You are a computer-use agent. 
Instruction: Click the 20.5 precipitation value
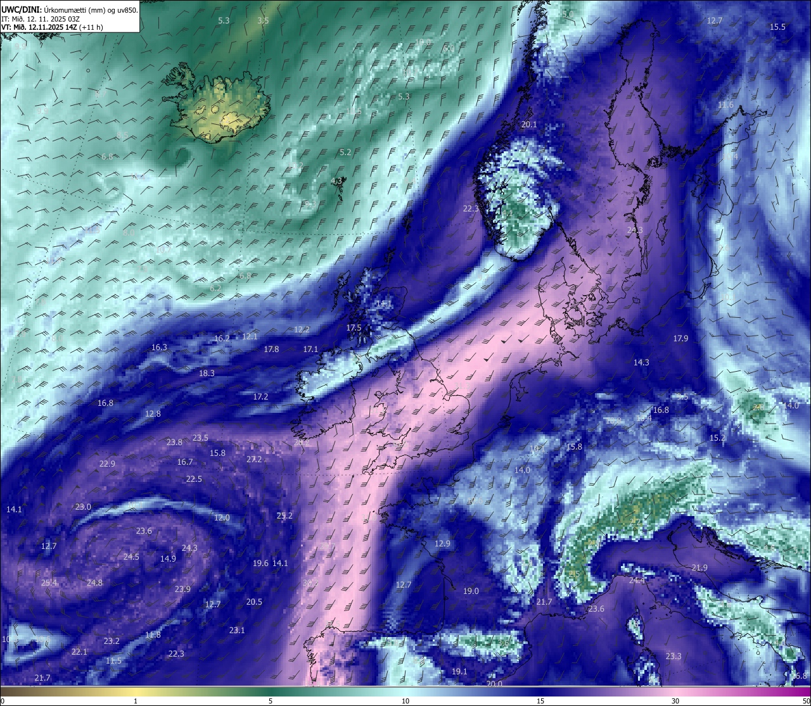[254, 602]
